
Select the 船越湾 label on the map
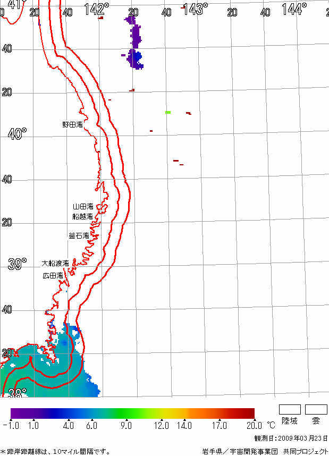[x=82, y=216]
